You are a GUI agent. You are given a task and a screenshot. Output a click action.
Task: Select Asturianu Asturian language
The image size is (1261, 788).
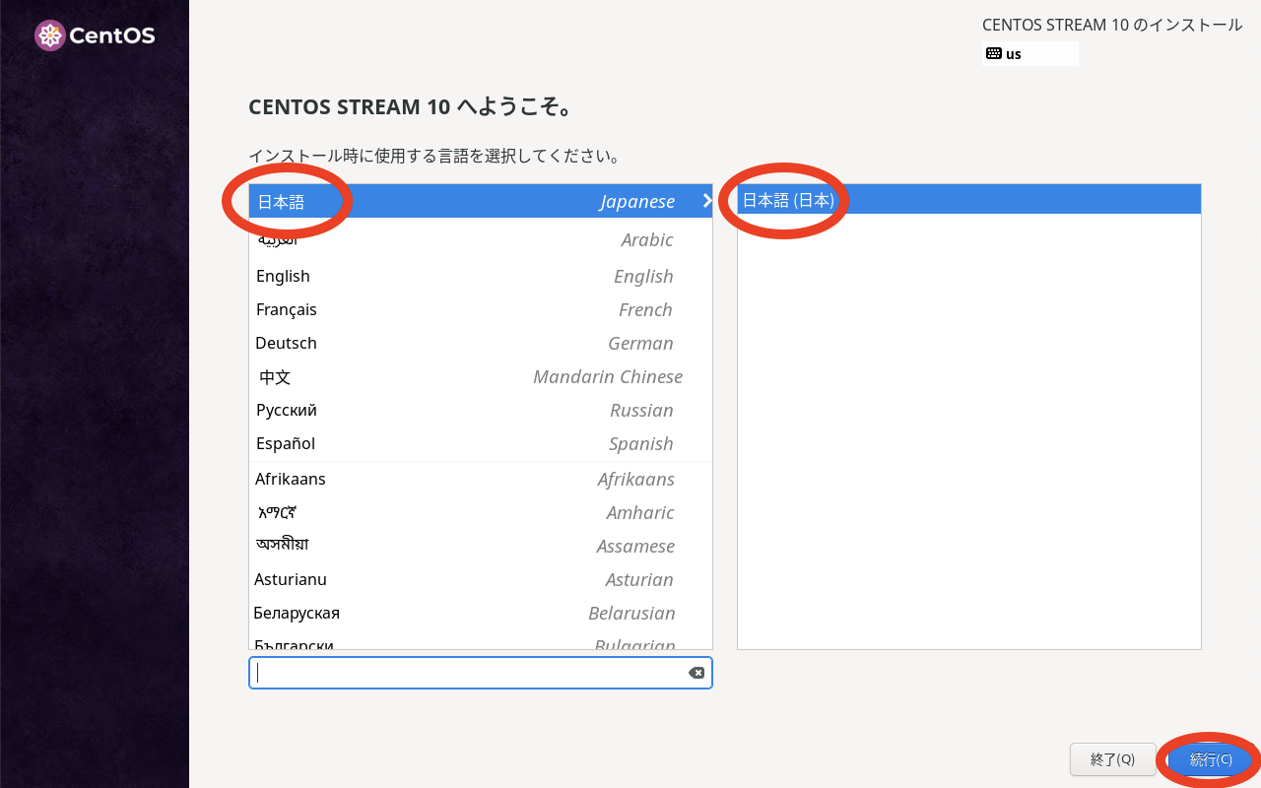point(481,579)
